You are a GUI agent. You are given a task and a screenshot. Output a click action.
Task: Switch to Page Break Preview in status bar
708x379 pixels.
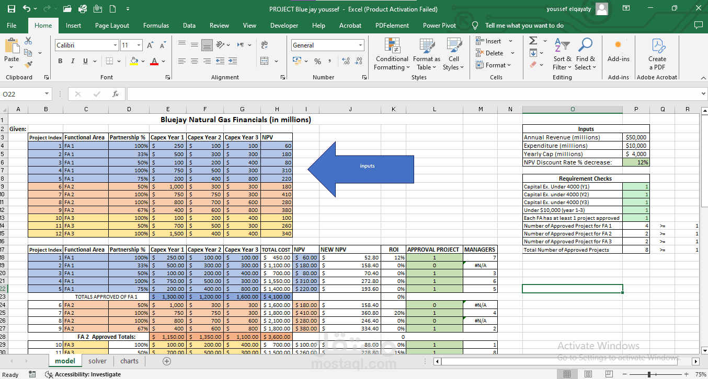610,374
